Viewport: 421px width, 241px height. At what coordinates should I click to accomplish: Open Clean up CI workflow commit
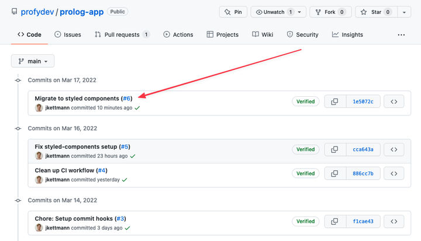[x=64, y=170]
